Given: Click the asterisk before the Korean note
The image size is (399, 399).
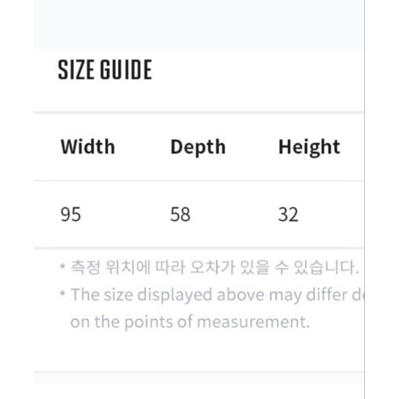Looking at the screenshot, I should tap(63, 268).
